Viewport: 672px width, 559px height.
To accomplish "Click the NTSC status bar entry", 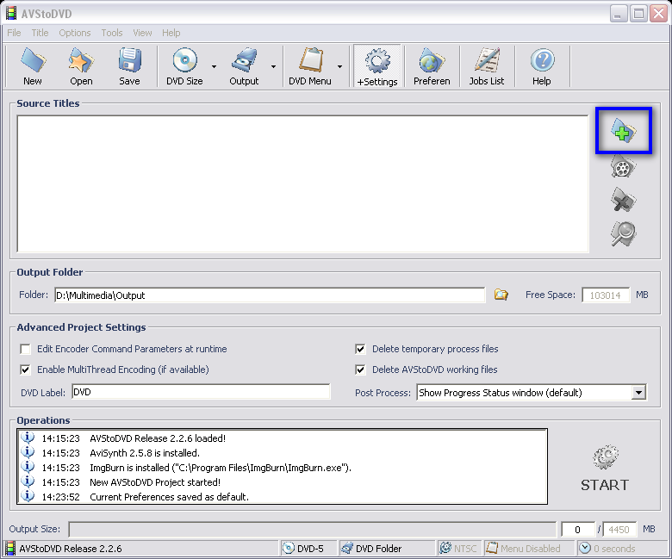I will point(458,549).
